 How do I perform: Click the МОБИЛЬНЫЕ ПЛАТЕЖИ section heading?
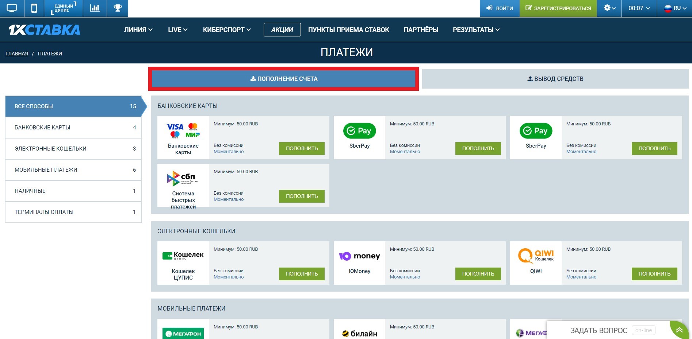(191, 309)
